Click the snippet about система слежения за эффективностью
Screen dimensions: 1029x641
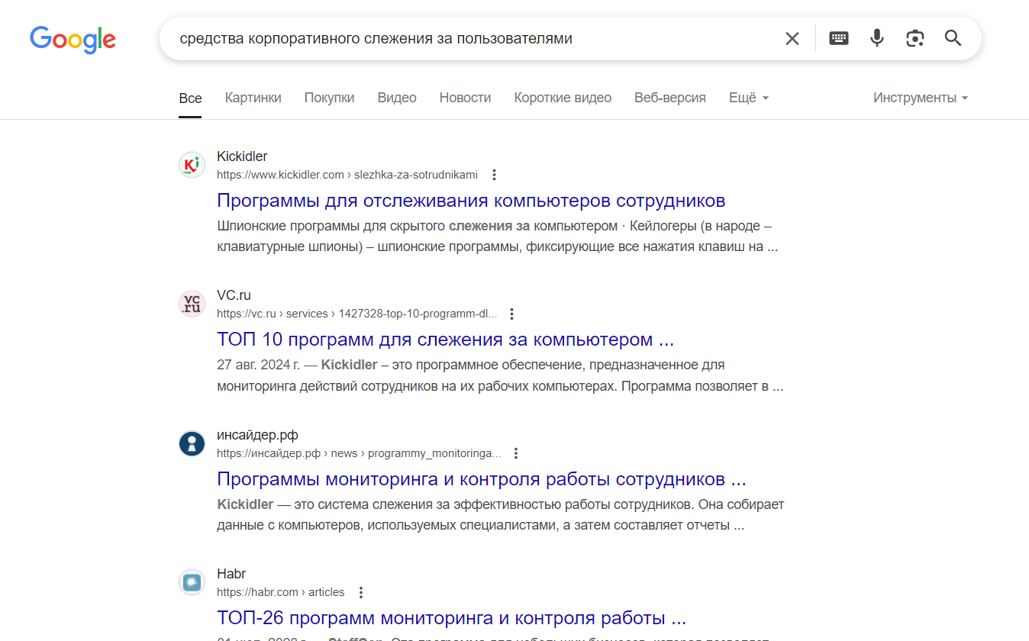[x=501, y=515]
